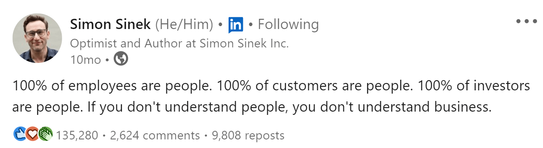The width and height of the screenshot is (543, 148).
Task: Click the (He/Him) pronouns text
Action: [x=184, y=25]
